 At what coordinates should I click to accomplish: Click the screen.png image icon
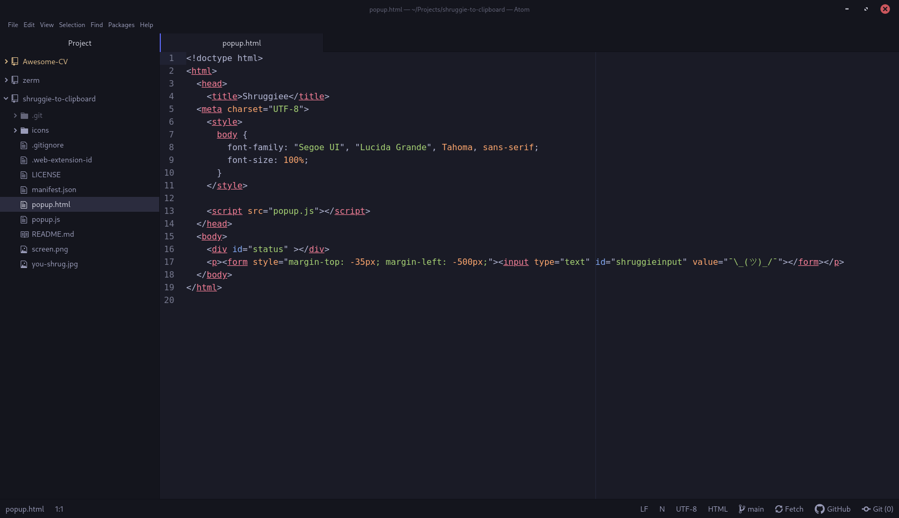click(x=24, y=249)
